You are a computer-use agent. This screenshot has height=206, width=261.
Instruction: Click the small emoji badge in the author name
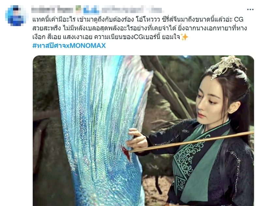pyautogui.click(x=78, y=9)
